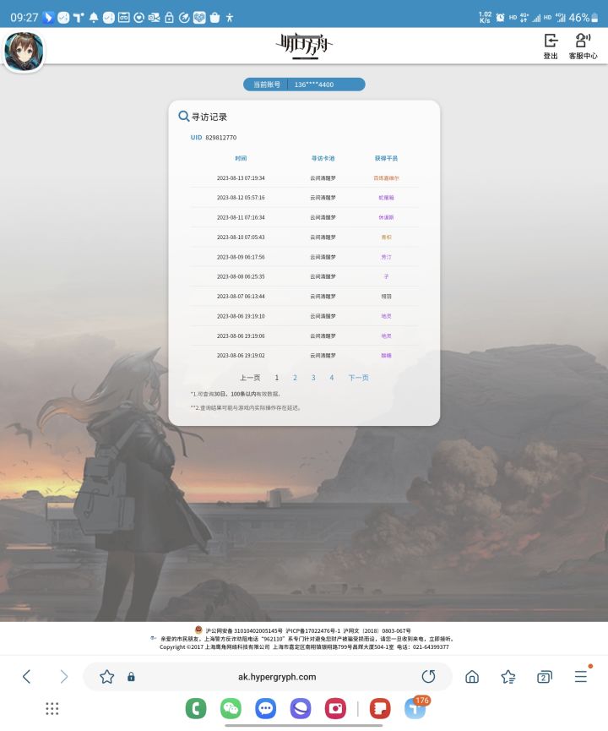Click UID value 829812770

pos(221,138)
